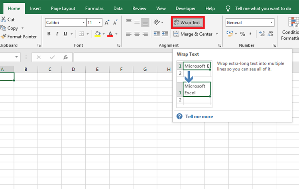Image resolution: width=299 pixels, height=189 pixels.
Task: Expand the font color palette arrow
Action: pyautogui.click(x=116, y=34)
